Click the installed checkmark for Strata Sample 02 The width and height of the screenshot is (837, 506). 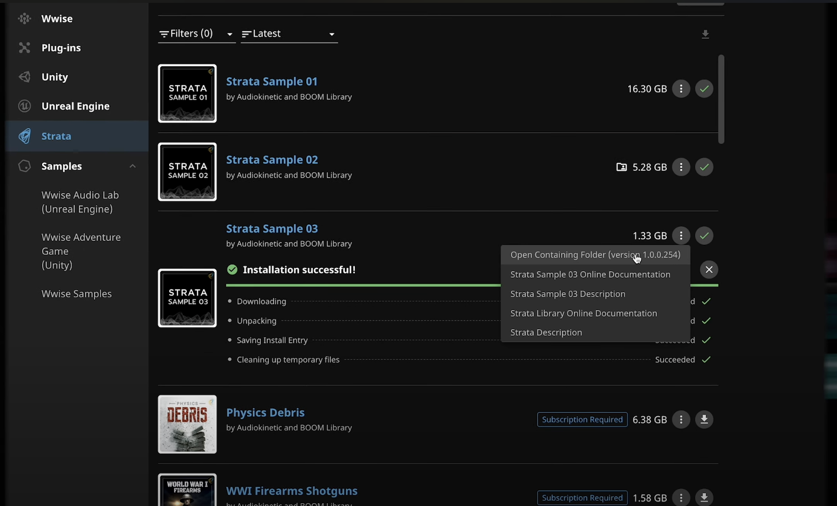click(704, 167)
